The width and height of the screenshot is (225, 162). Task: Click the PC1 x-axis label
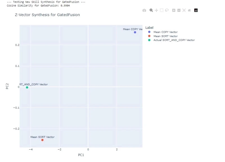point(81,155)
